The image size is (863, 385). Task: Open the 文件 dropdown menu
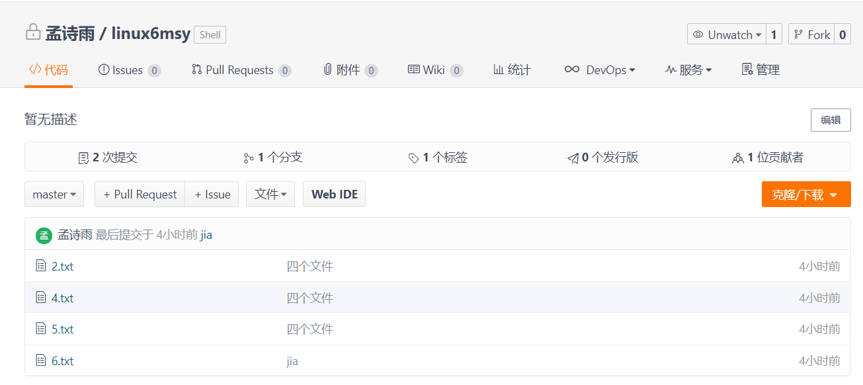click(270, 194)
